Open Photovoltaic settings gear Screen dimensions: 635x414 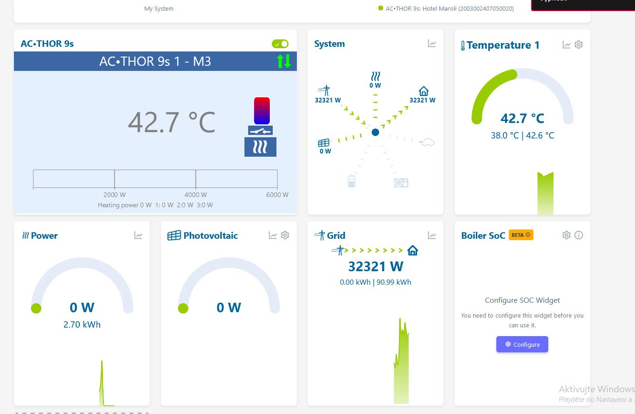tap(285, 236)
